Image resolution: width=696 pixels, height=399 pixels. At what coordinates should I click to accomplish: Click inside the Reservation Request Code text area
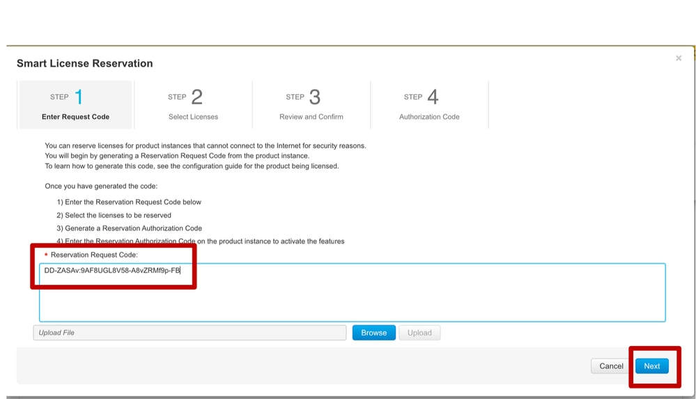tap(353, 292)
